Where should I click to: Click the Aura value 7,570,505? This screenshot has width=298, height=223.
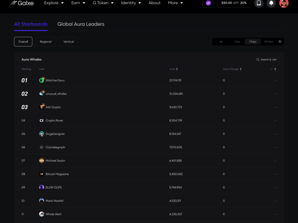click(x=175, y=147)
